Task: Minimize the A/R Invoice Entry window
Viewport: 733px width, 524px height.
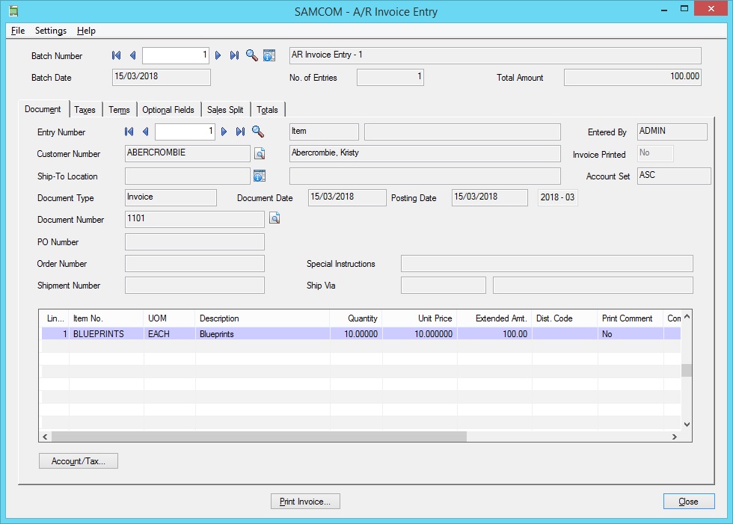Action: (664, 9)
